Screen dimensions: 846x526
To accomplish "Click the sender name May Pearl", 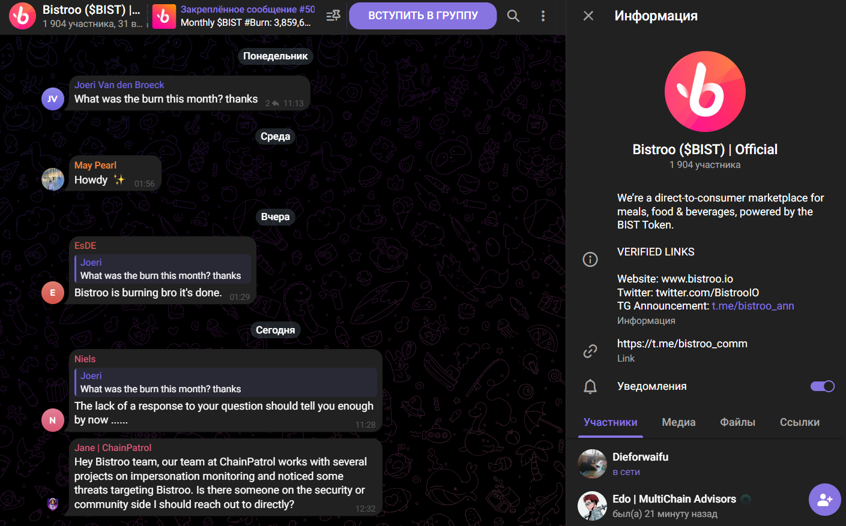I will point(95,166).
